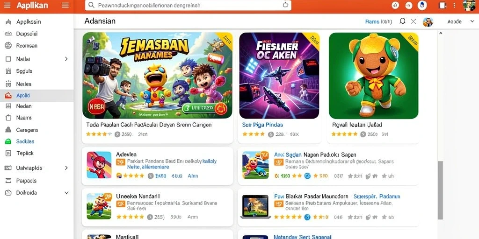The image size is (479, 239).
Task: Open the Papacls sidebar item
Action: click(x=36, y=181)
